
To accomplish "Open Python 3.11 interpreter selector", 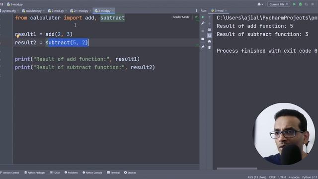I will 310,177.
